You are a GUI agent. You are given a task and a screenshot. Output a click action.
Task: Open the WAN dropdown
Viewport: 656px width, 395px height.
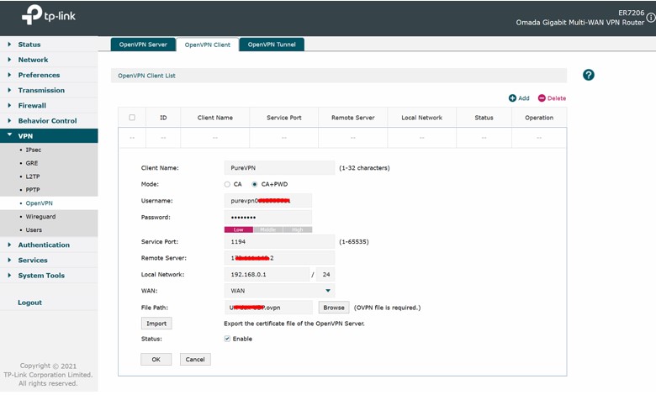tap(279, 291)
